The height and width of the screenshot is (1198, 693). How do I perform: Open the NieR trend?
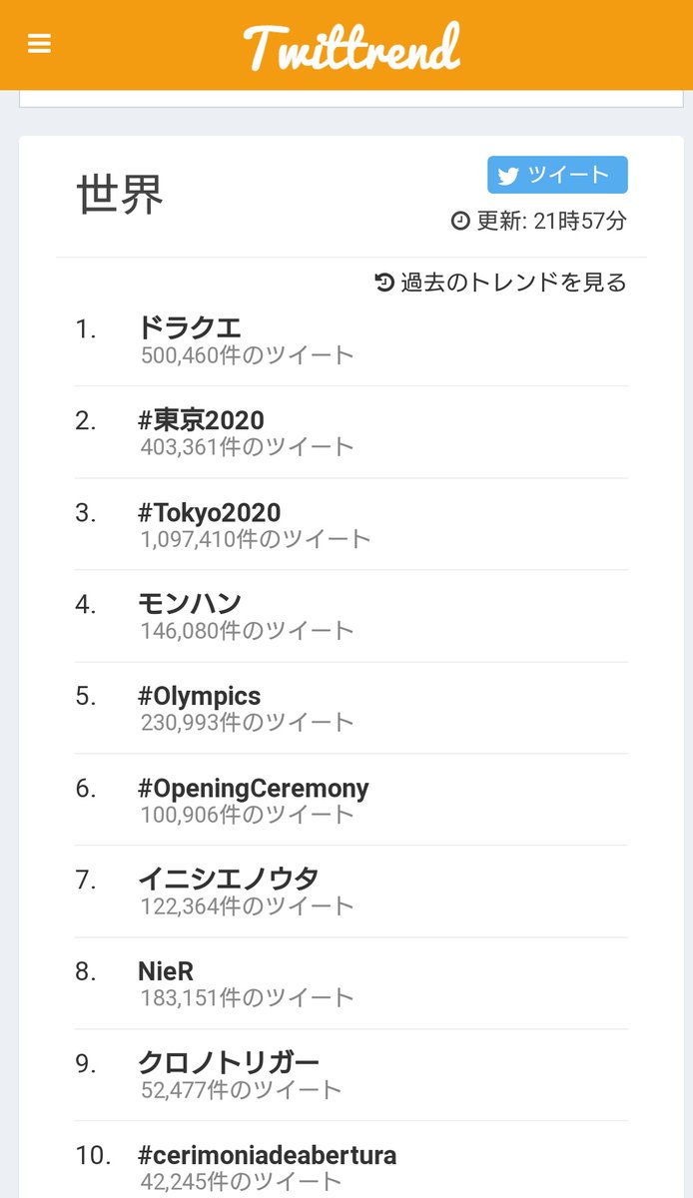[x=166, y=970]
